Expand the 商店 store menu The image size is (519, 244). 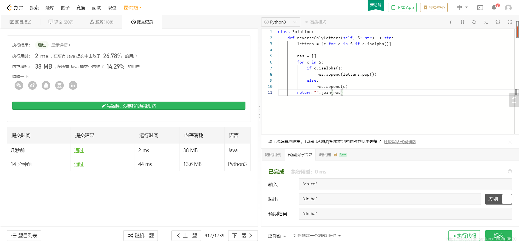[x=133, y=8]
